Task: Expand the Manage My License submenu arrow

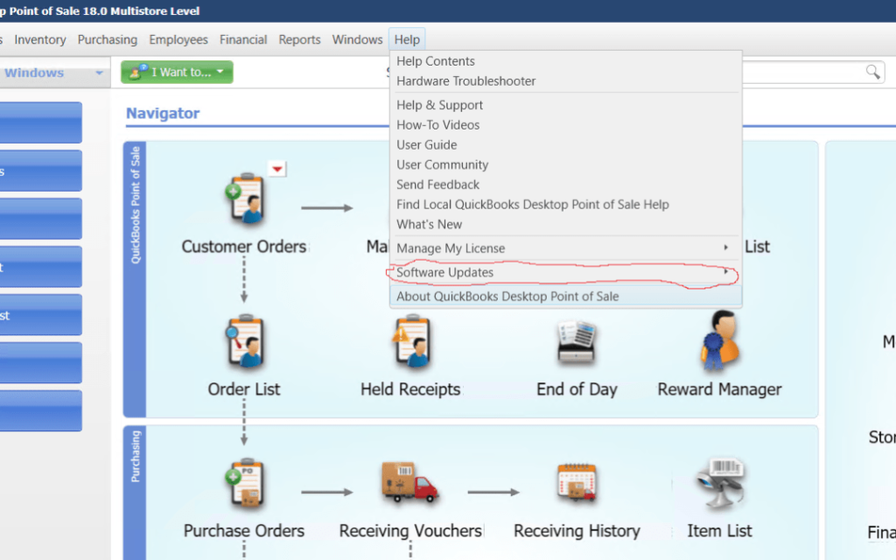Action: pos(725,248)
